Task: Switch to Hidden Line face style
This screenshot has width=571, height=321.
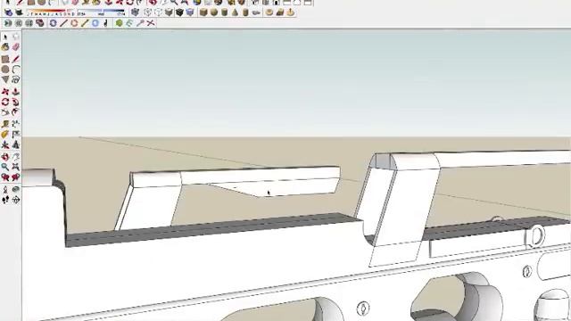Action: point(158,12)
